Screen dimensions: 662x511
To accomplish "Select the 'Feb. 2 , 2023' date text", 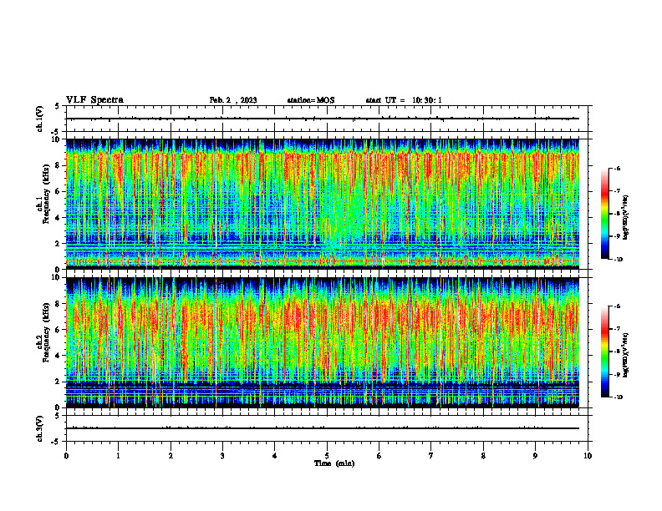I will (233, 100).
